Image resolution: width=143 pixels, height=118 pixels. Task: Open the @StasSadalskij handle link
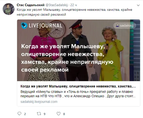[57, 5]
